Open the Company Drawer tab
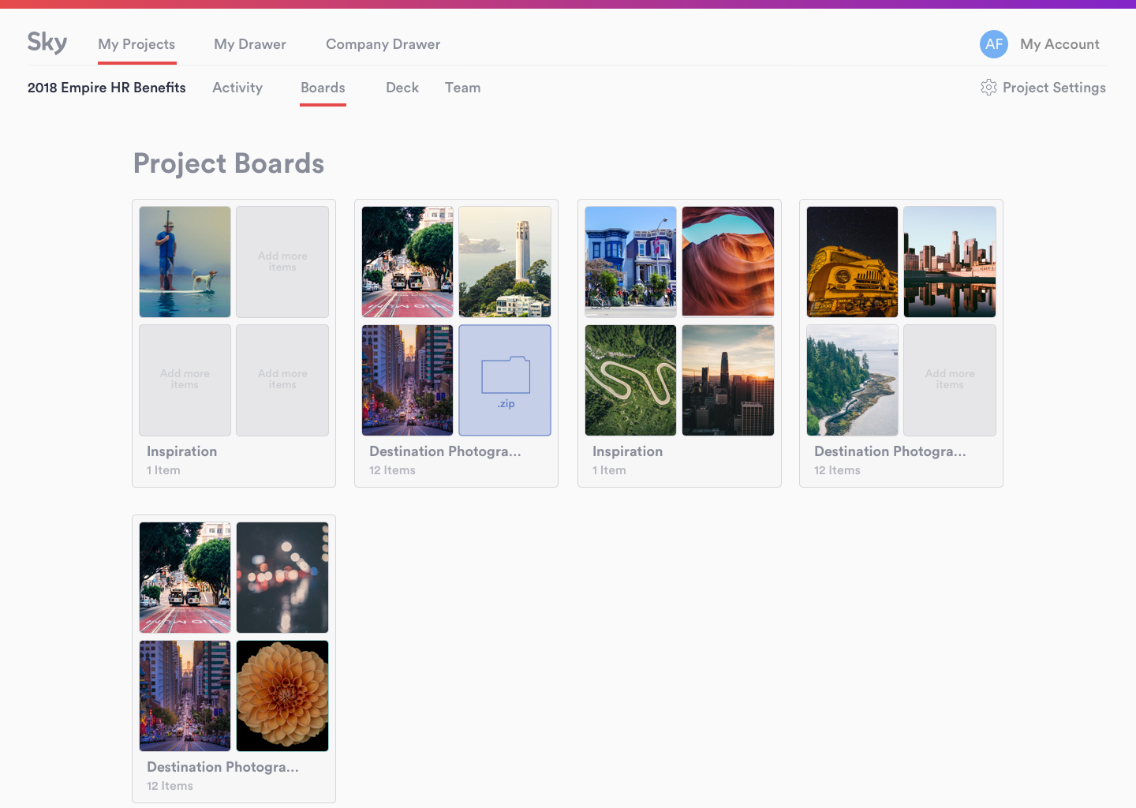The image size is (1136, 808). [x=383, y=44]
